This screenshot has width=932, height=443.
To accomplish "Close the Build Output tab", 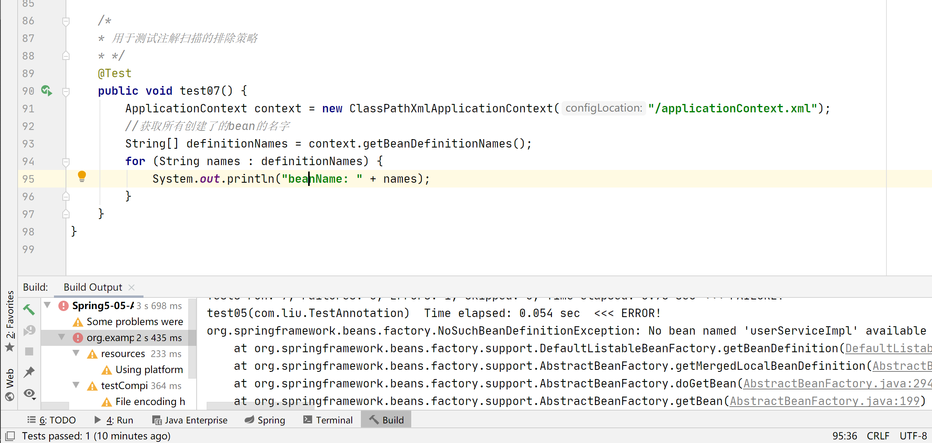I will (131, 287).
